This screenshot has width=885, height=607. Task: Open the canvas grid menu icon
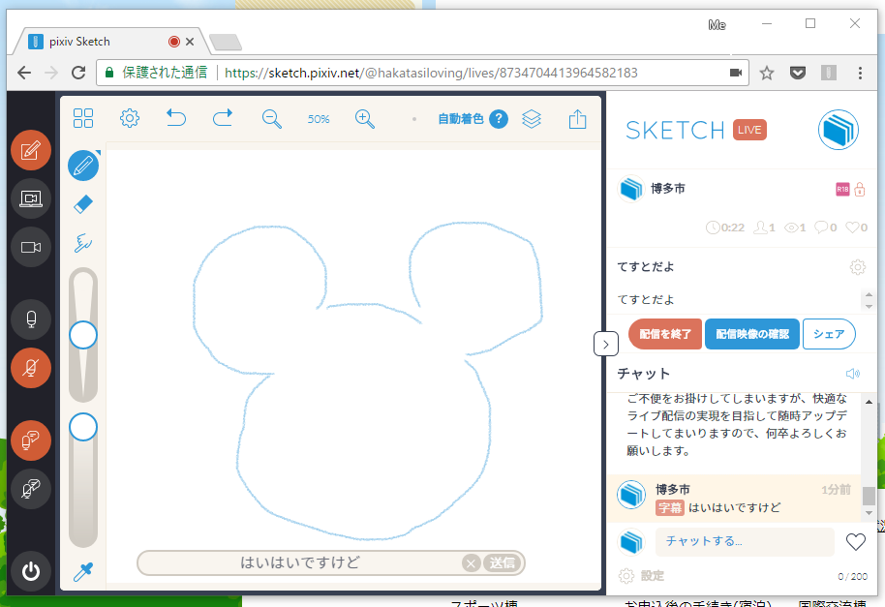coord(83,118)
